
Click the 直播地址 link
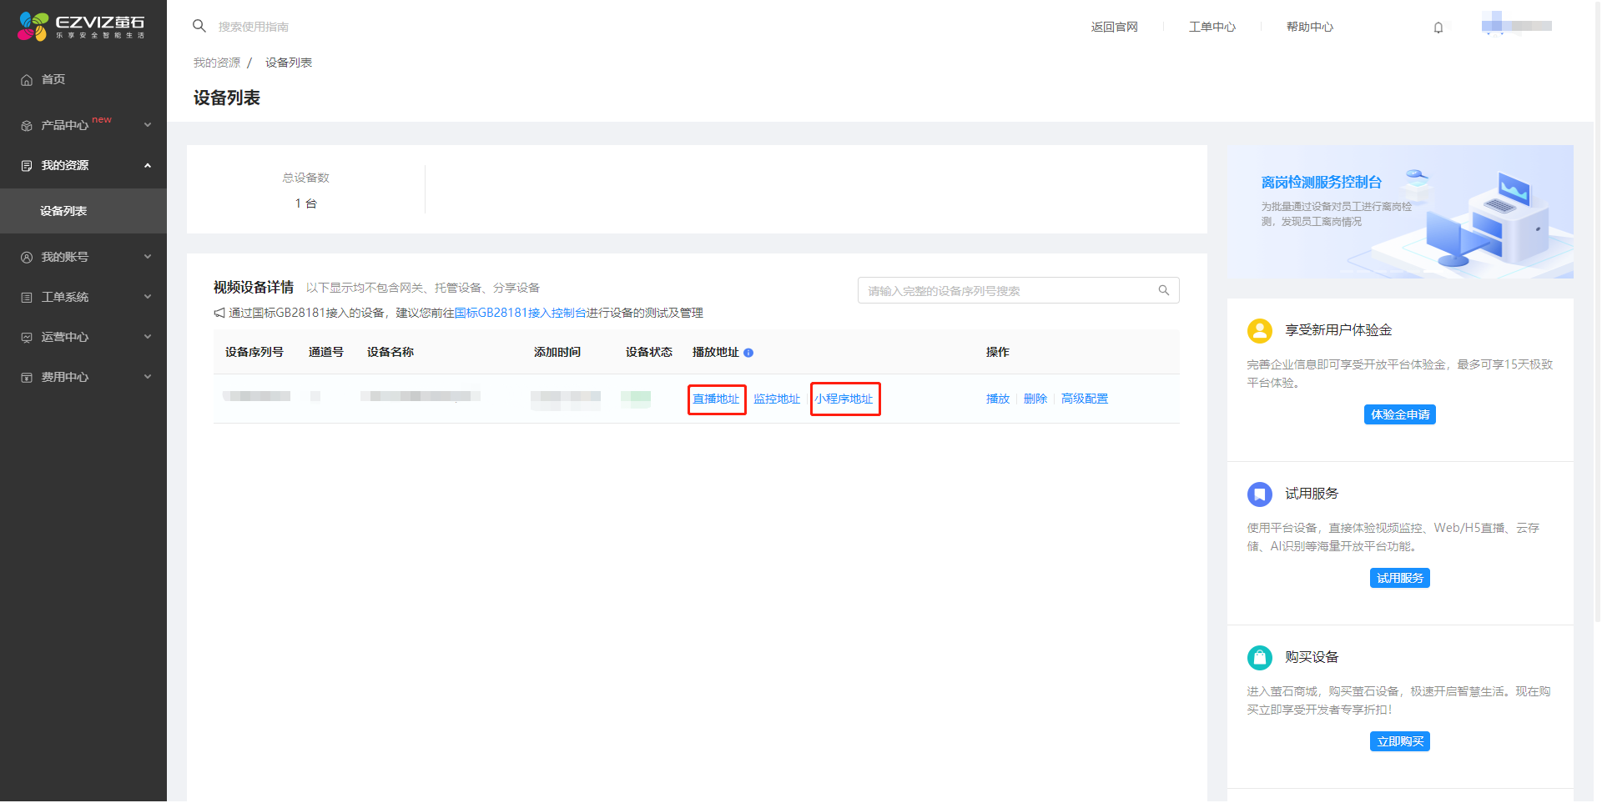click(x=716, y=399)
